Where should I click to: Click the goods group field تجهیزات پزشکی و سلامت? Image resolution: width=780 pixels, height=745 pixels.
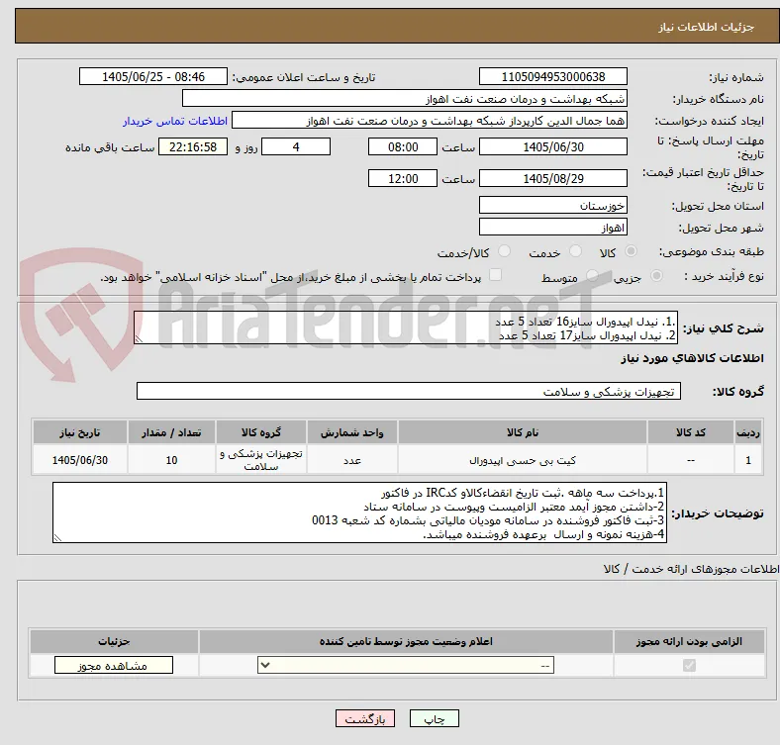tap(409, 391)
